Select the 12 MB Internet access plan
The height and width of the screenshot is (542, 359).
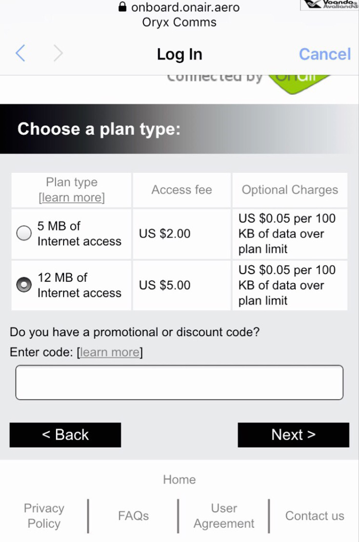(24, 285)
